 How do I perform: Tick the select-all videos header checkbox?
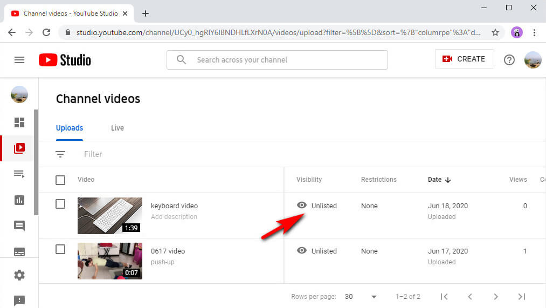[60, 180]
